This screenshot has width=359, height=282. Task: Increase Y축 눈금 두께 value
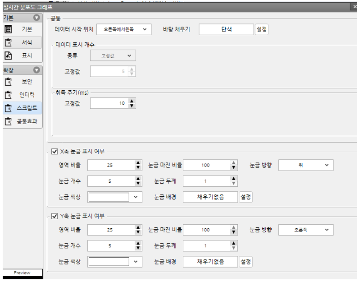click(233, 243)
